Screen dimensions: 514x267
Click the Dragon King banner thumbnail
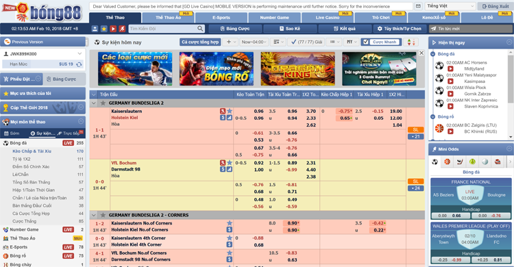[297, 68]
